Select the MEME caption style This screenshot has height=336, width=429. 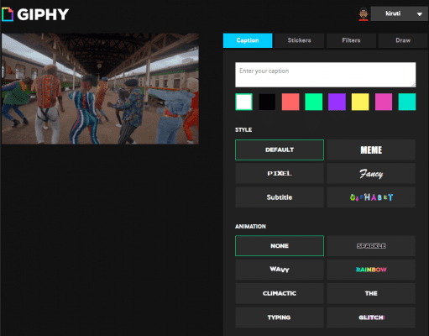pos(371,150)
